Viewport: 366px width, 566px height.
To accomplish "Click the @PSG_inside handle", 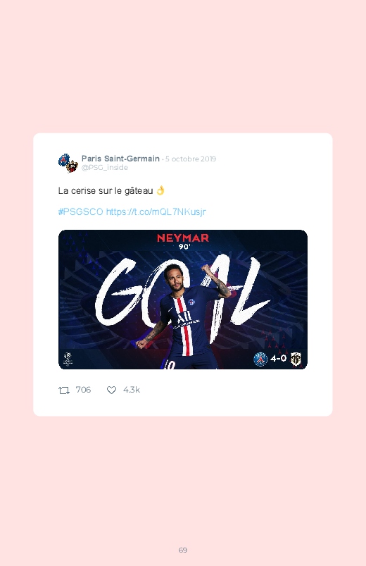I will (x=105, y=168).
